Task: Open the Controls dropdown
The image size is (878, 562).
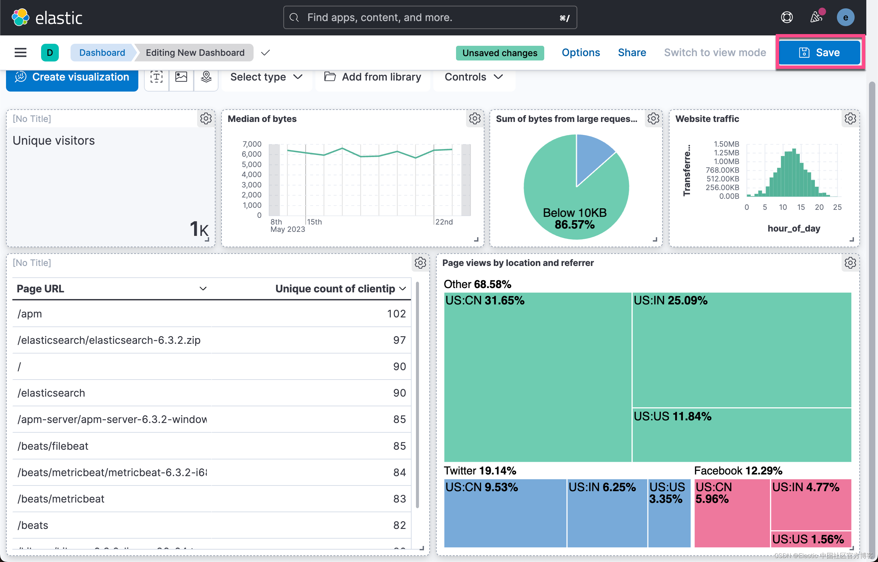Action: pyautogui.click(x=474, y=77)
